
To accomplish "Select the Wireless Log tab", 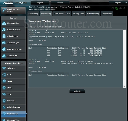I will [x=46, y=14].
